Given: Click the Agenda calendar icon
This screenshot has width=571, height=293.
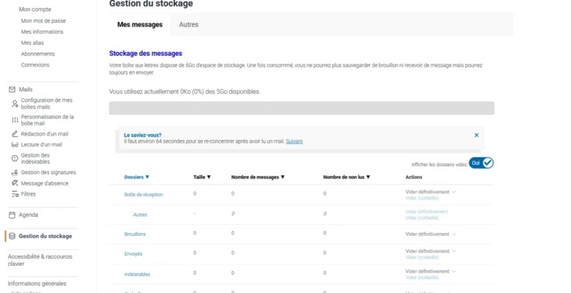Looking at the screenshot, I should (12, 215).
